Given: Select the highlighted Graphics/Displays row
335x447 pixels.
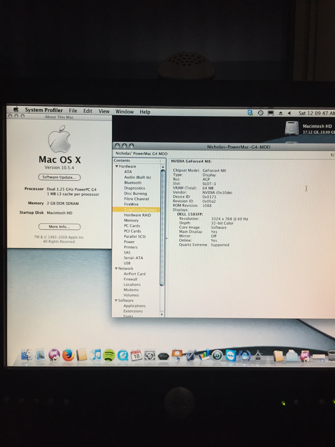Looking at the screenshot, I should pyautogui.click(x=136, y=210).
